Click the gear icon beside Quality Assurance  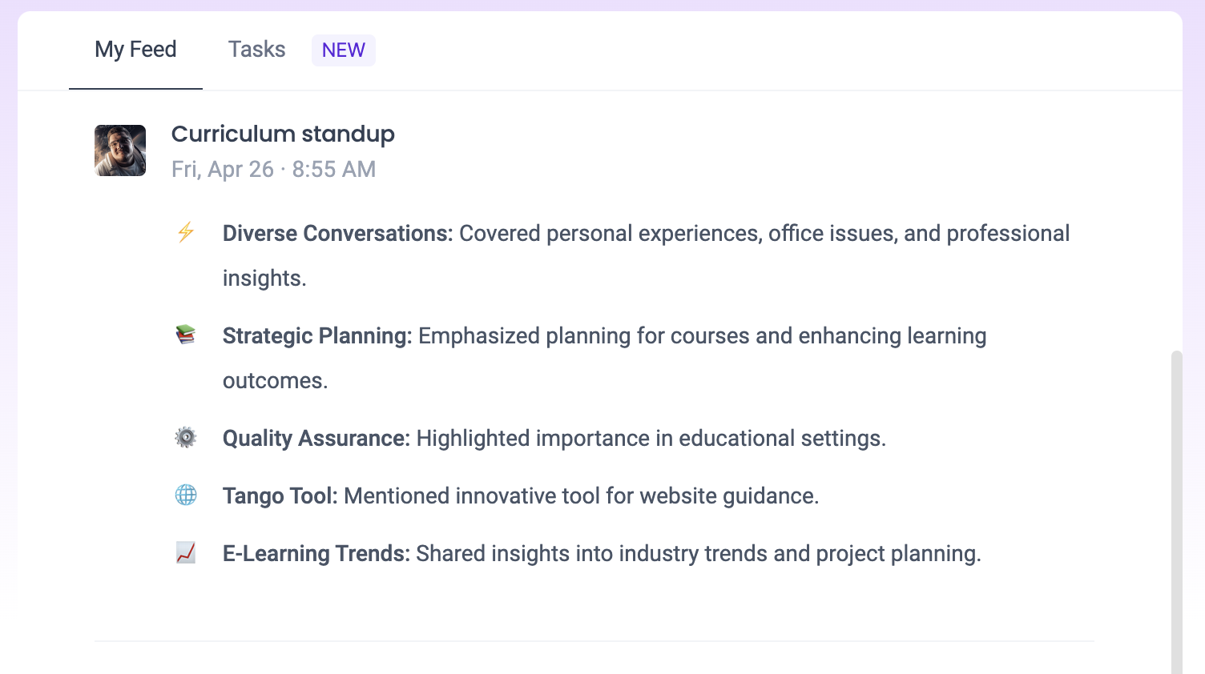(185, 438)
